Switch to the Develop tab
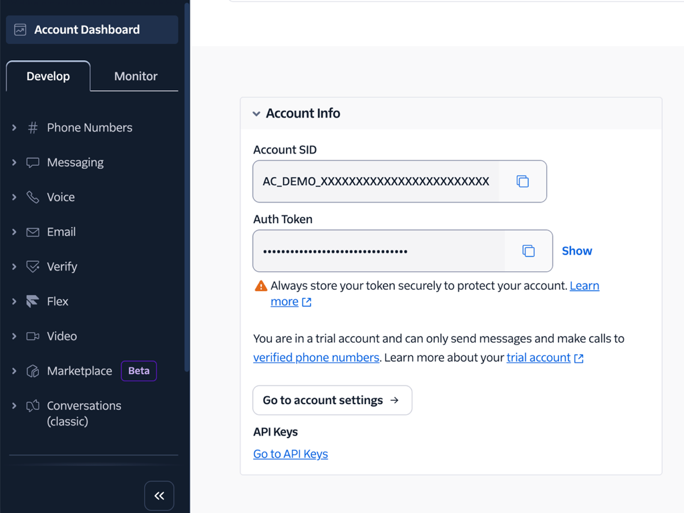Viewport: 684px width, 513px height. pos(48,76)
